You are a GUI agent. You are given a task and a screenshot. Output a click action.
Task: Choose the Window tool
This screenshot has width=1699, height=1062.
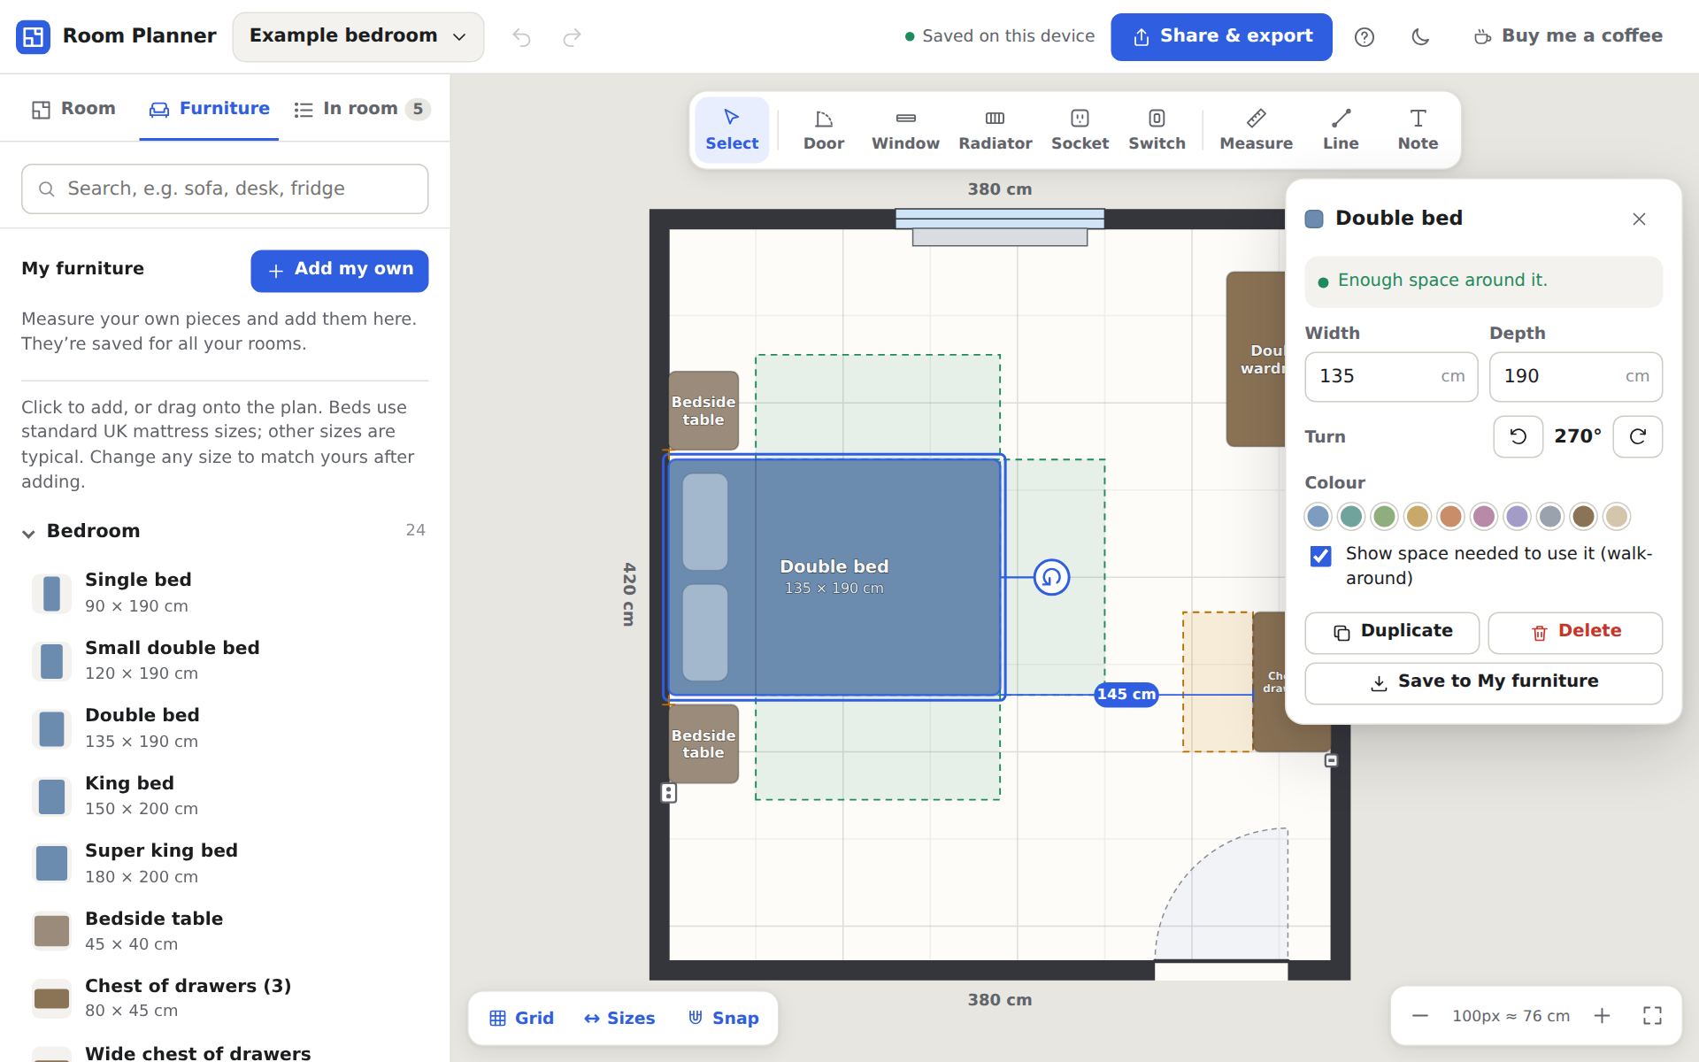pos(905,130)
